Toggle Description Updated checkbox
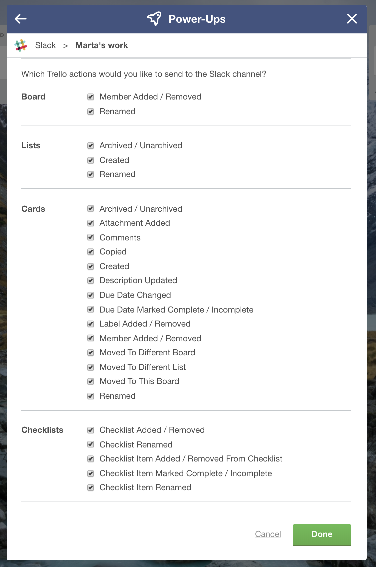 point(91,280)
